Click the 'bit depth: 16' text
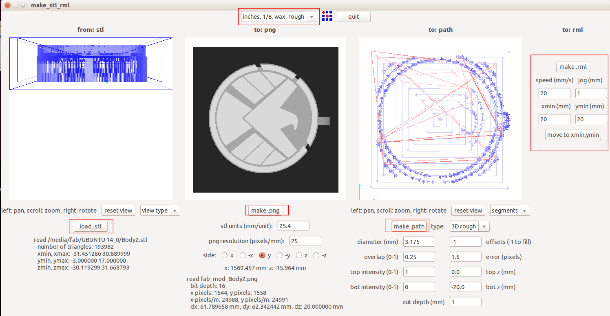Viewport: 610px width, 316px height. point(208,286)
